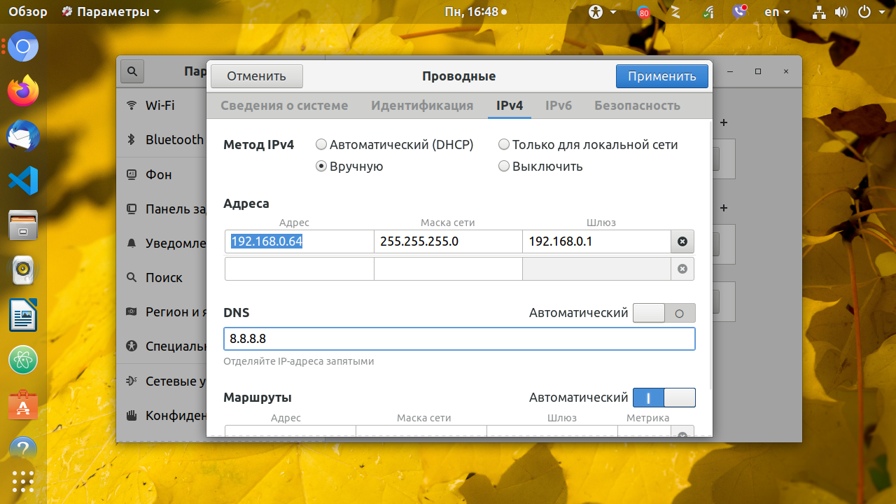The height and width of the screenshot is (504, 896).
Task: Open Firefox from the dock
Action: (23, 91)
